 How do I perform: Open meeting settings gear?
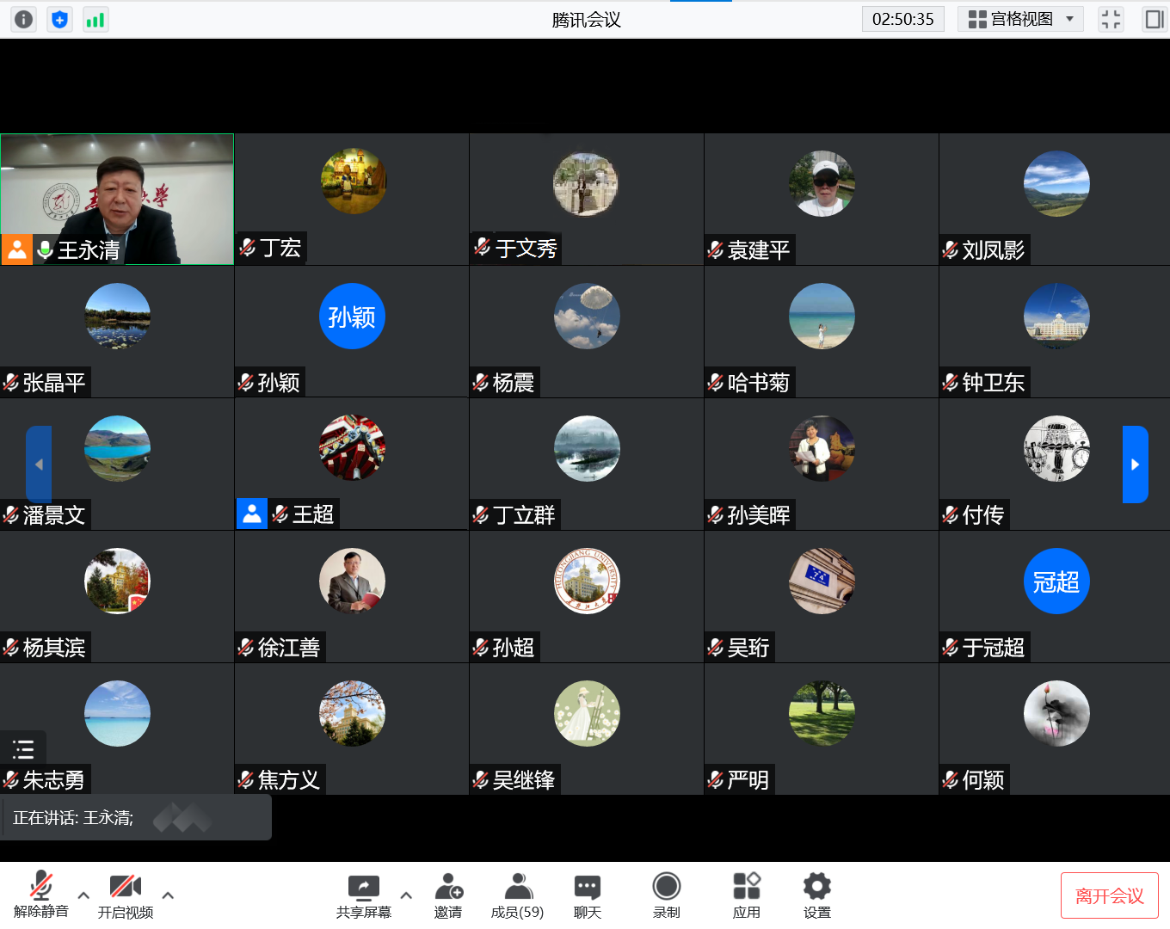(816, 895)
